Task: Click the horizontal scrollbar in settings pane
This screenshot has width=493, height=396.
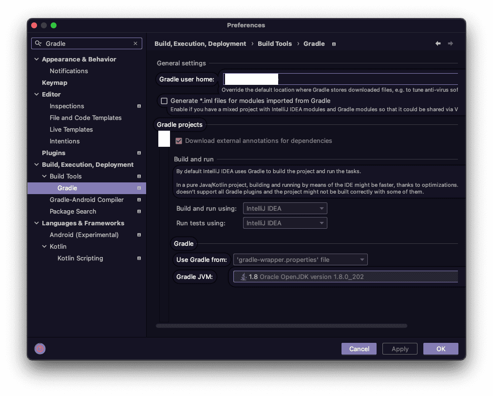Action: coord(282,326)
